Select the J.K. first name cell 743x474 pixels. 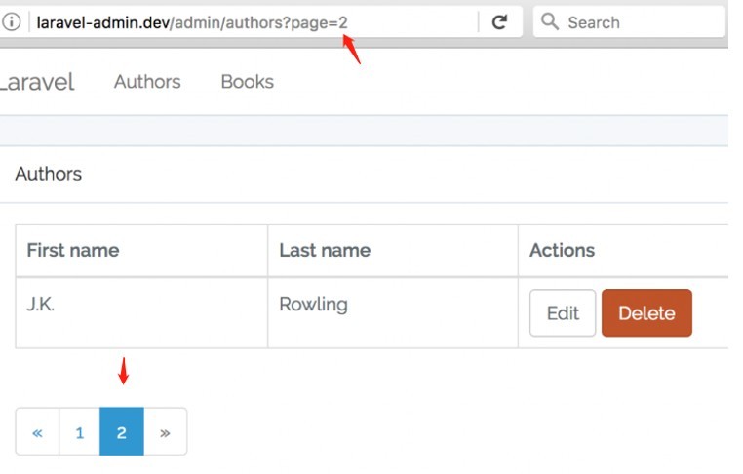[41, 304]
